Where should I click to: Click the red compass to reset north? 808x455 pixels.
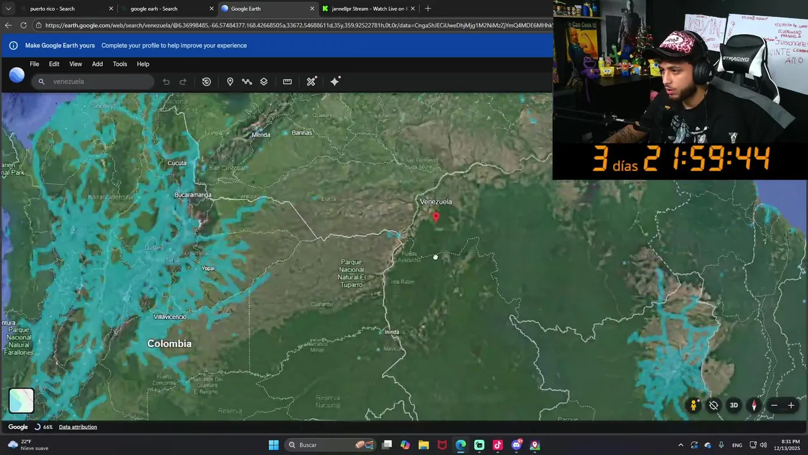click(x=754, y=405)
